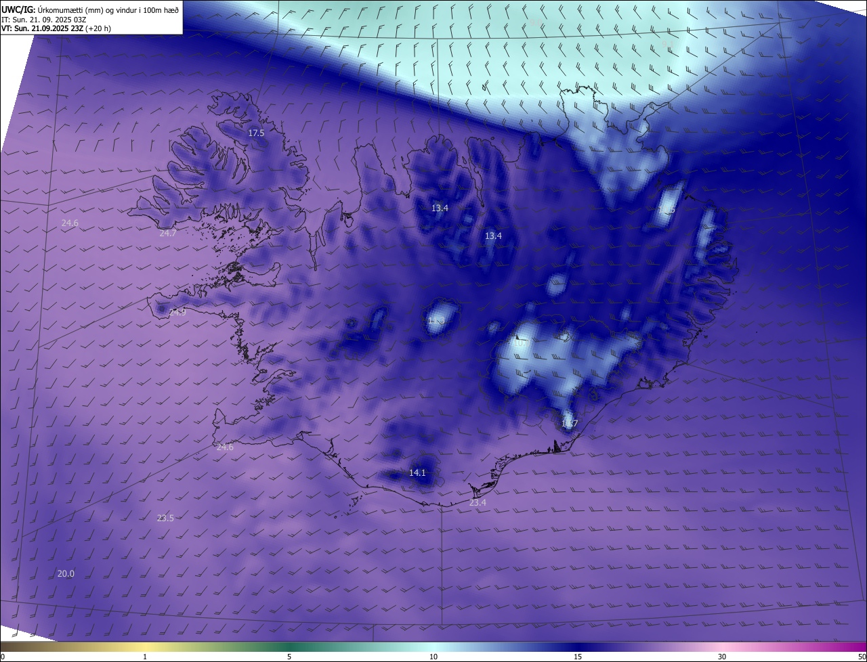The width and height of the screenshot is (867, 662).
Task: Click the 10 tick on the color scale
Action: pyautogui.click(x=433, y=657)
